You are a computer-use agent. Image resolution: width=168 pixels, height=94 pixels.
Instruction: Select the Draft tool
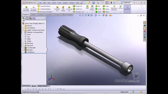(x=98, y=9)
